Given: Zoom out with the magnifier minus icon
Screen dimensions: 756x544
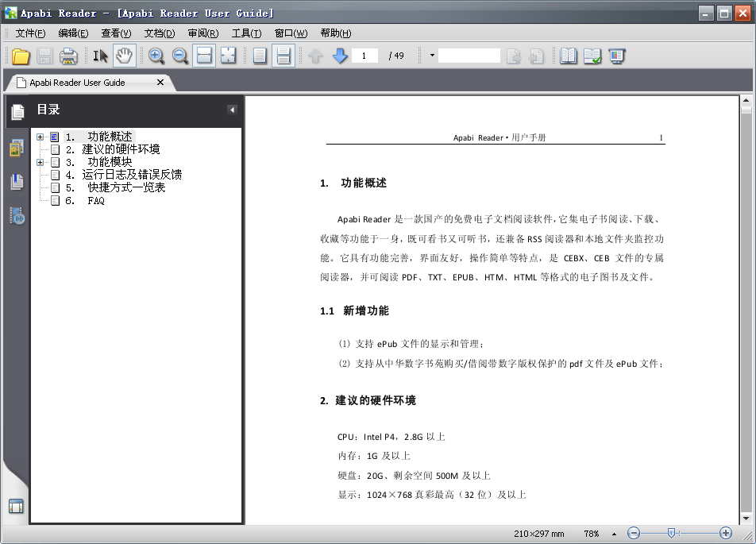Looking at the screenshot, I should tap(180, 56).
